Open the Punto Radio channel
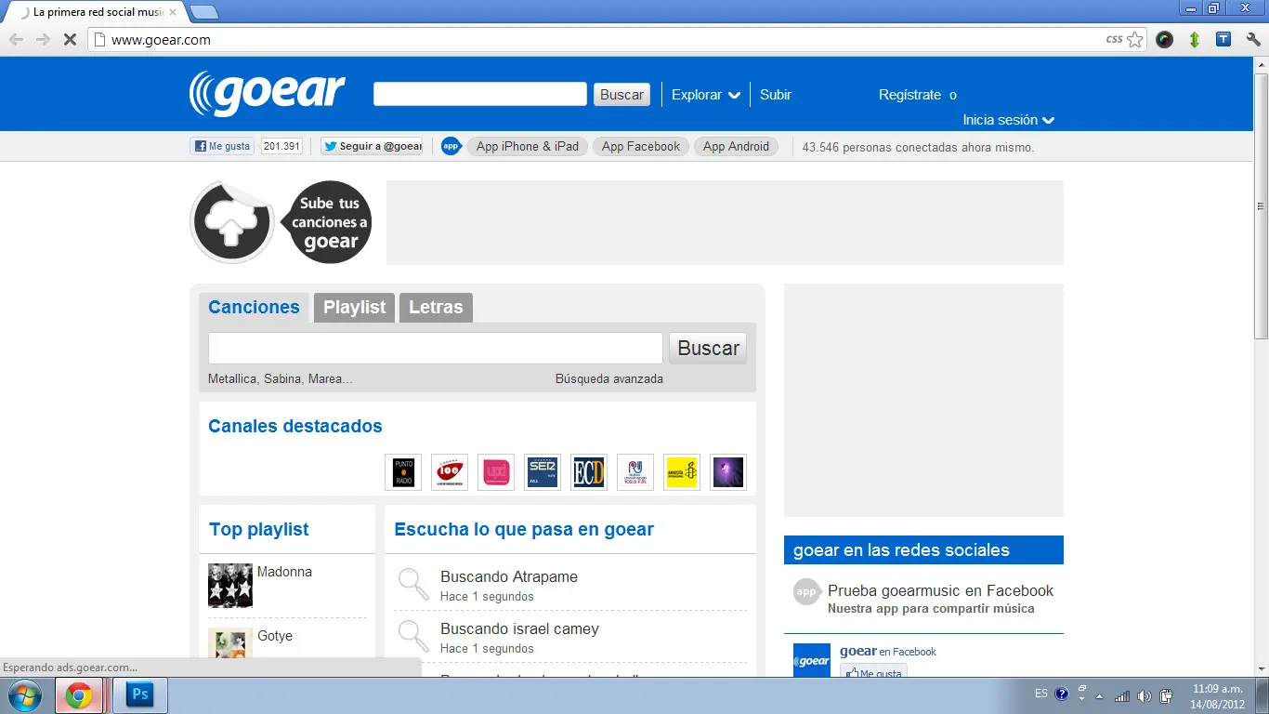The image size is (1269, 714). pos(403,472)
